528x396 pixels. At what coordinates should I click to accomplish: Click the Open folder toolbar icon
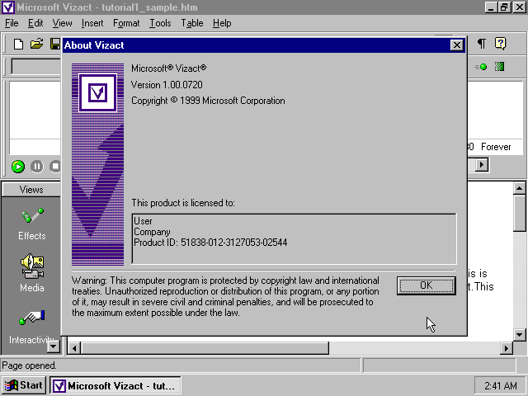click(36, 44)
